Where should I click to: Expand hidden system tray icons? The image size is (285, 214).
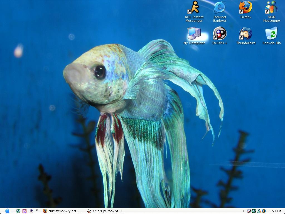click(x=244, y=211)
